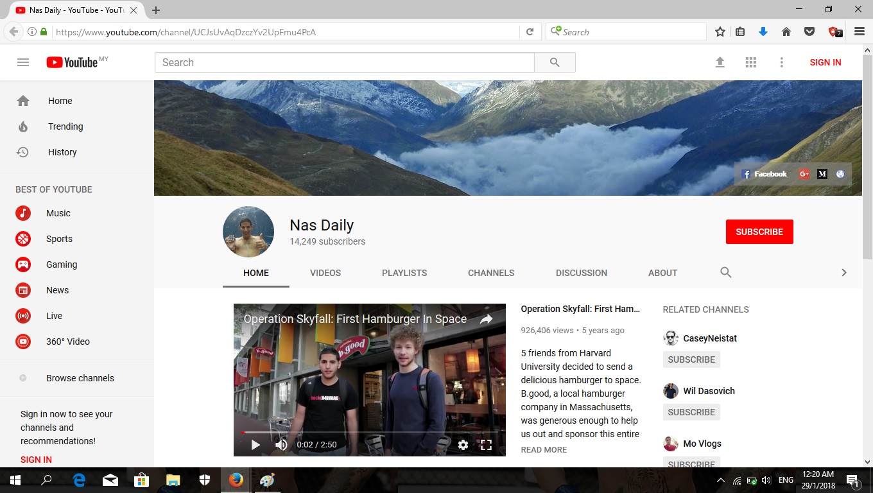Open the Medium banner link

point(822,174)
